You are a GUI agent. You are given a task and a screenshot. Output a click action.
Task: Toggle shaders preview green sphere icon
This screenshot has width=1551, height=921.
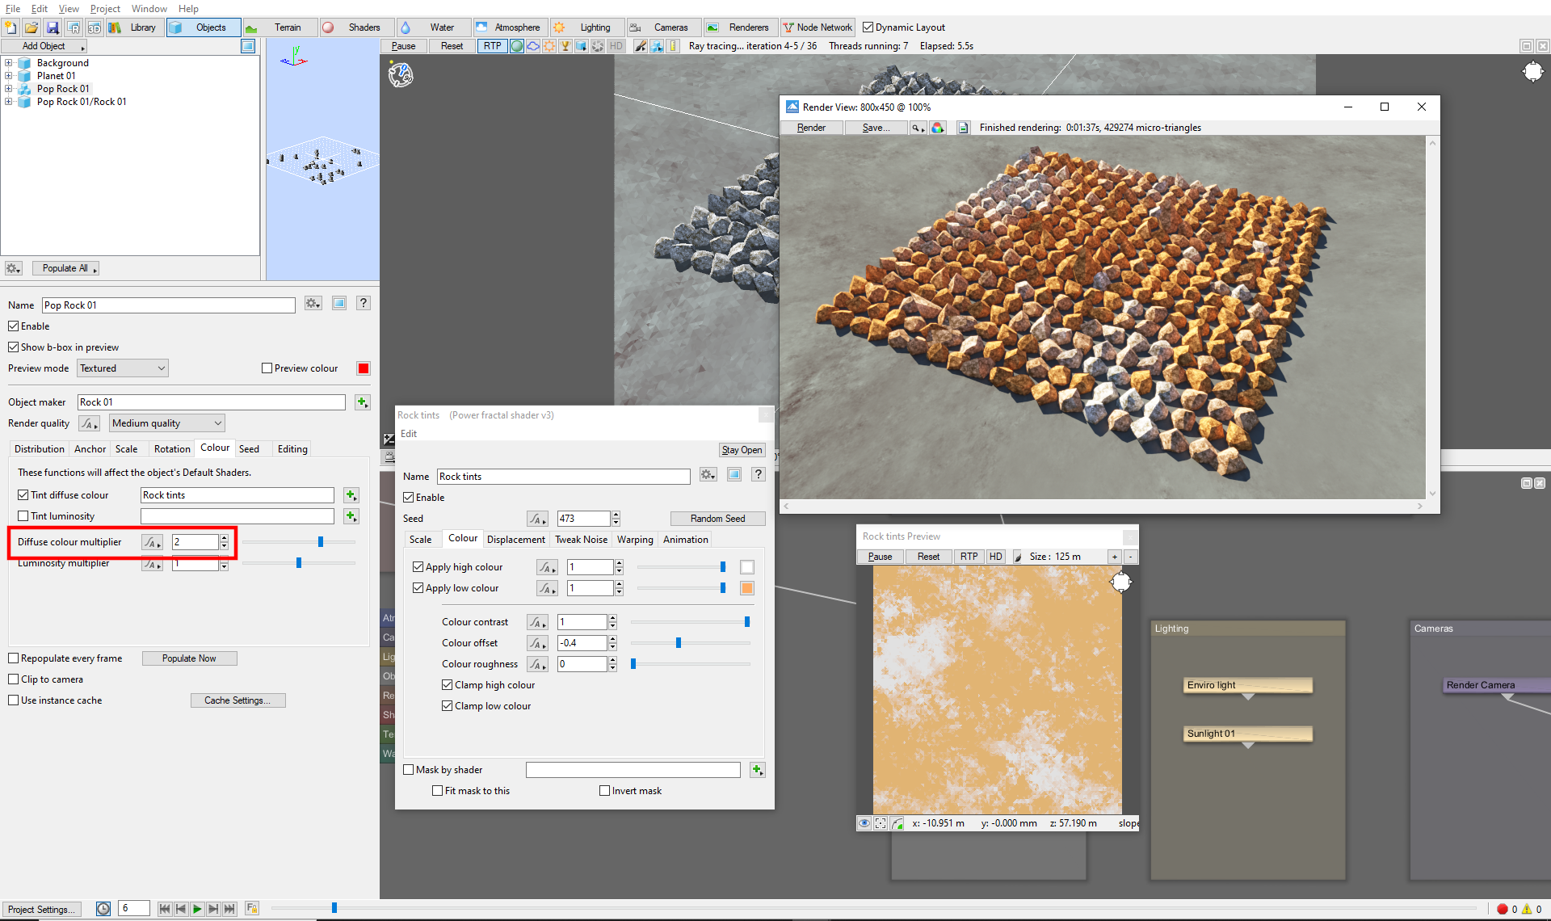[x=517, y=46]
